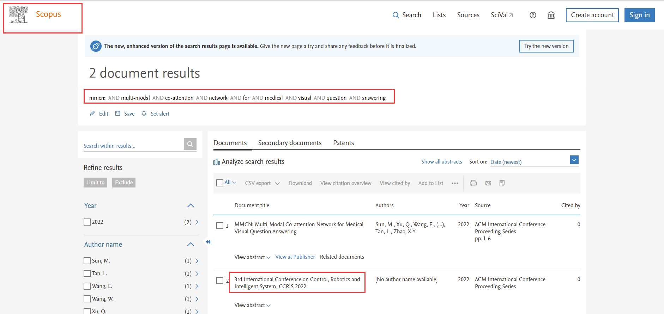Image resolution: width=664 pixels, height=314 pixels.
Task: Open the help question mark icon
Action: [533, 15]
